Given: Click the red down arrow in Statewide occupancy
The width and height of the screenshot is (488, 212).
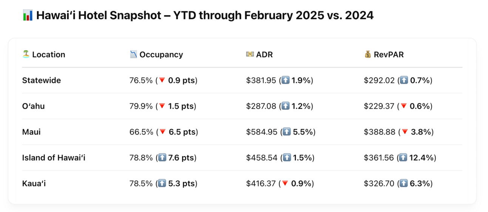Looking at the screenshot, I should click(162, 80).
